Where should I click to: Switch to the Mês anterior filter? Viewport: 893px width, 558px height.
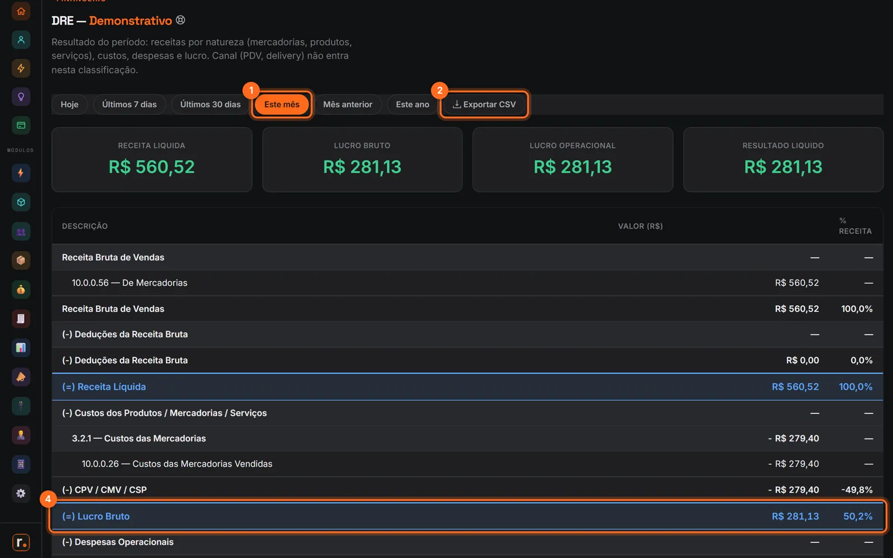[x=348, y=104]
